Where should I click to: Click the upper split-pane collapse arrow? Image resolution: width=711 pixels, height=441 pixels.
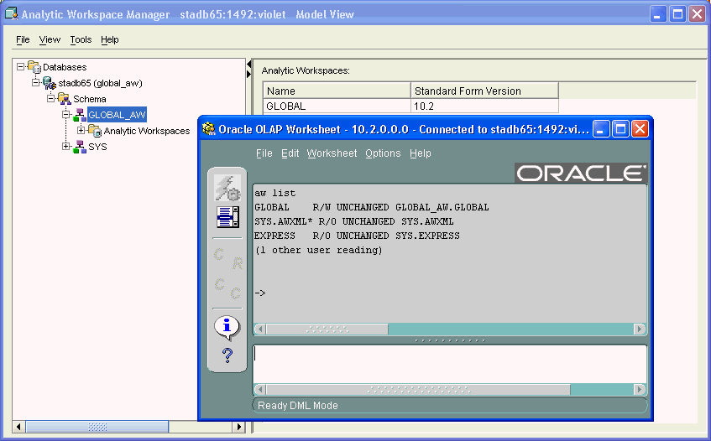point(248,65)
